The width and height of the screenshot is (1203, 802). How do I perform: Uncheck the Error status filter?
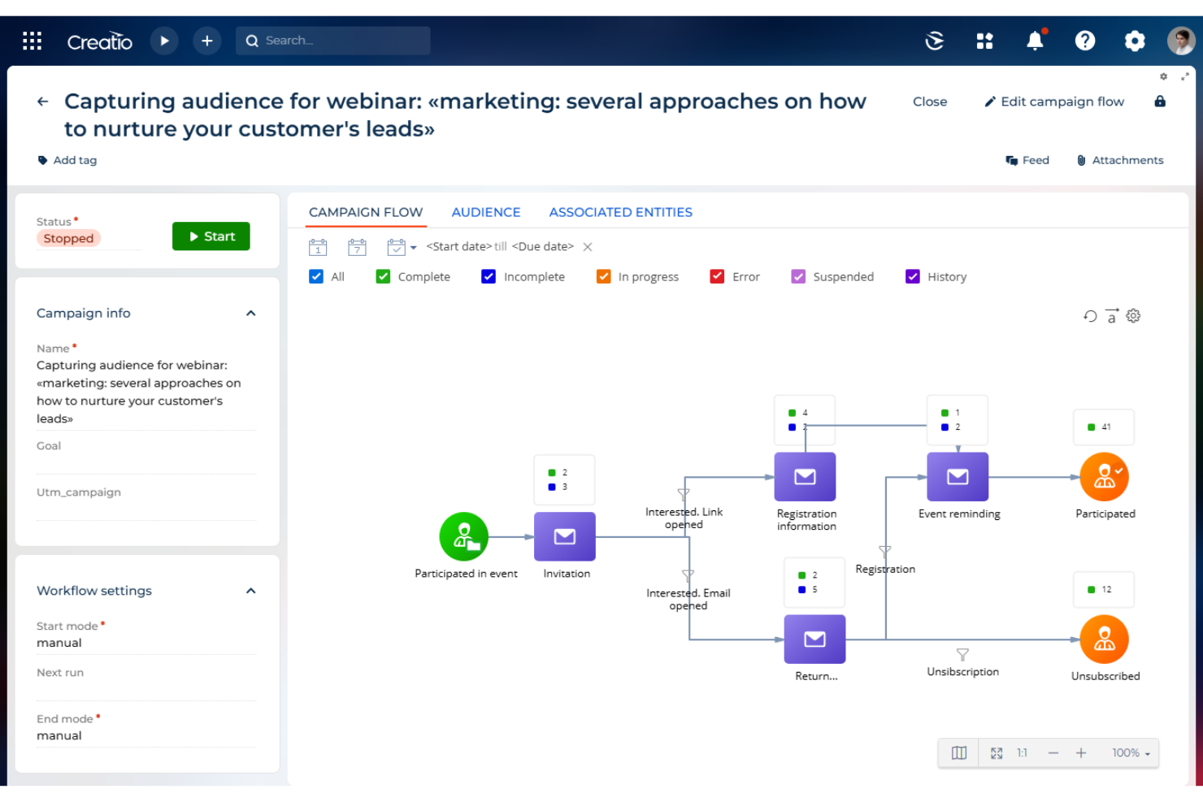[718, 276]
